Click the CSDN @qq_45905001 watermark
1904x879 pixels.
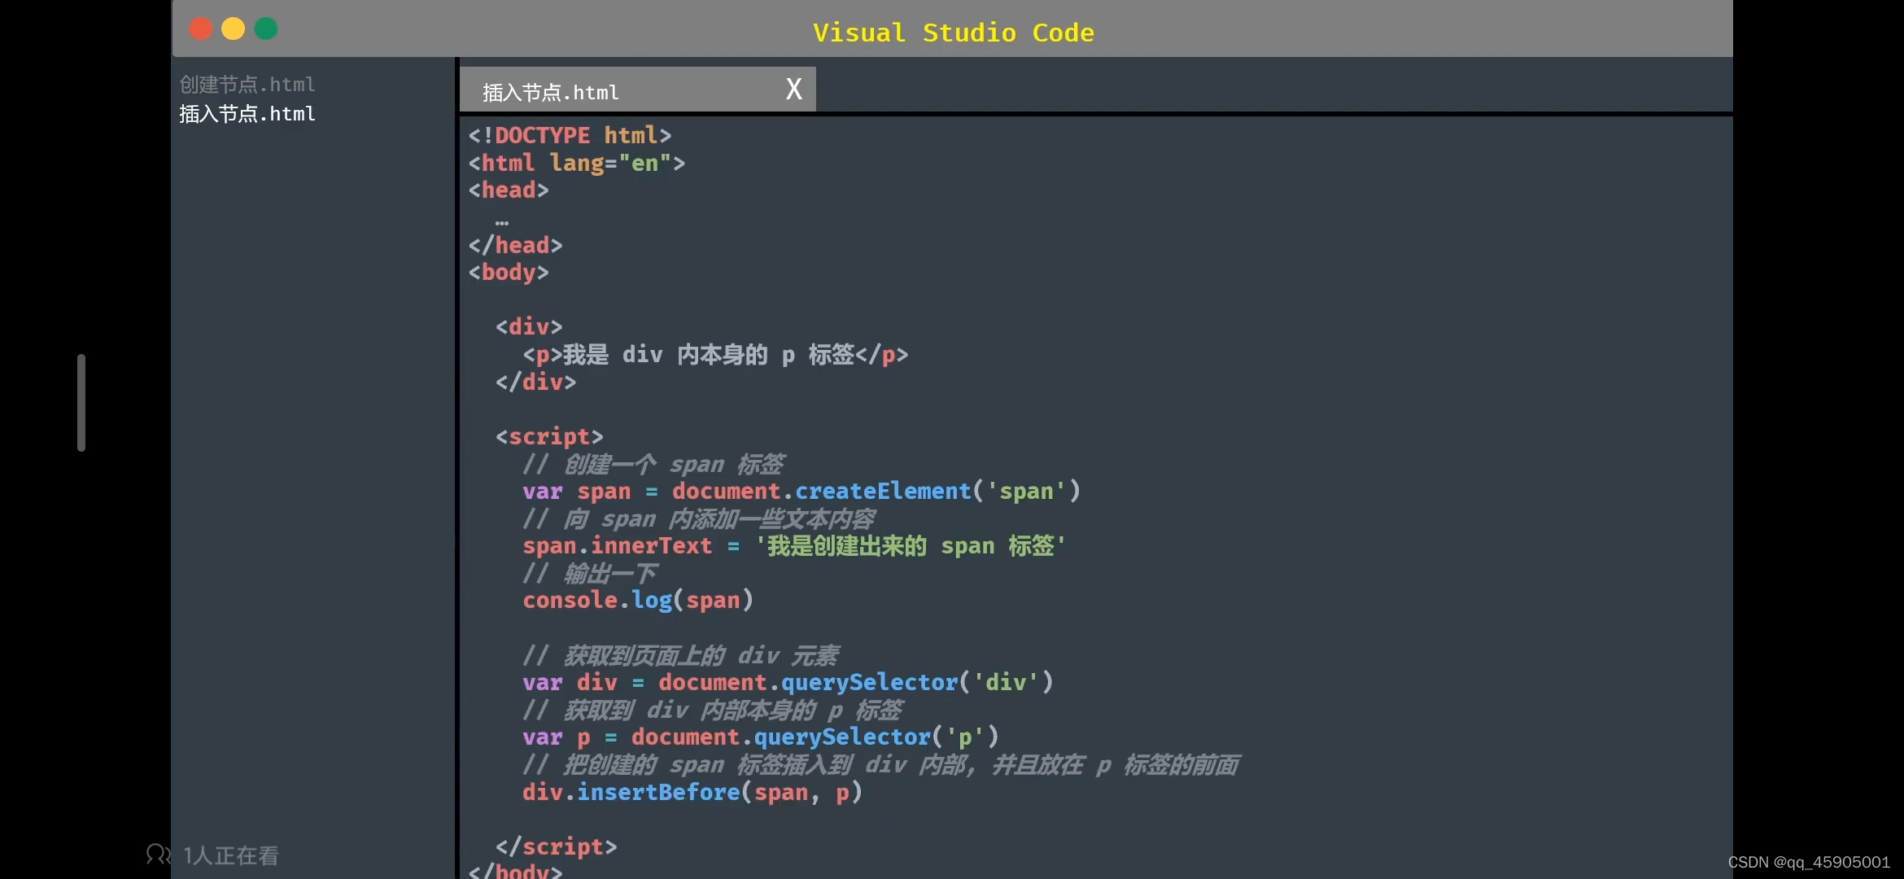click(x=1808, y=862)
